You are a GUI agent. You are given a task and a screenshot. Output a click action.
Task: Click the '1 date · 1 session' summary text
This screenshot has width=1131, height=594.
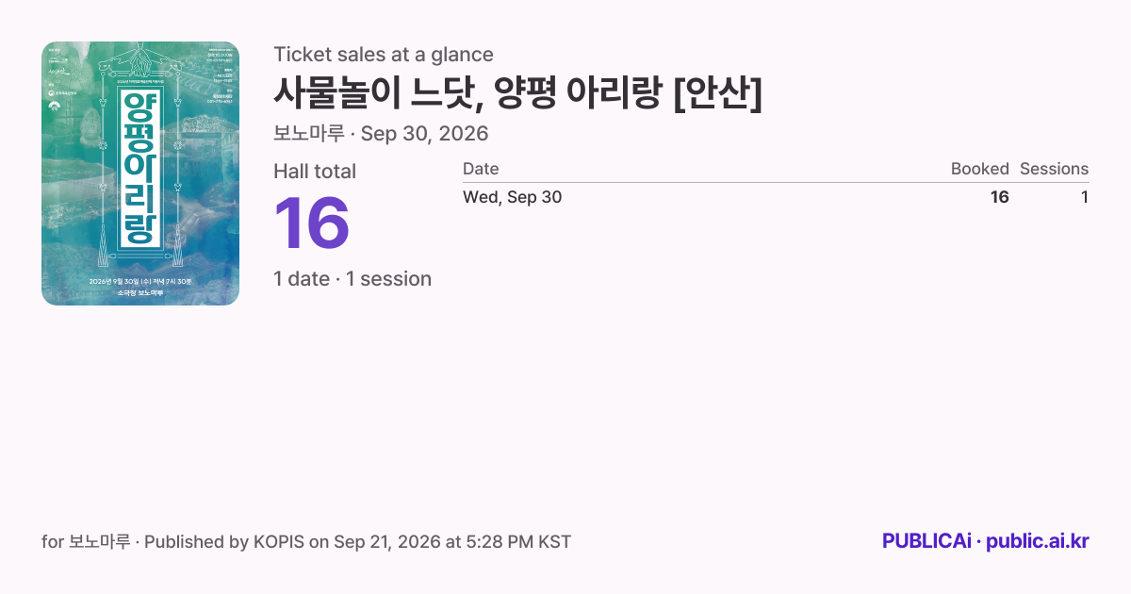tap(352, 278)
